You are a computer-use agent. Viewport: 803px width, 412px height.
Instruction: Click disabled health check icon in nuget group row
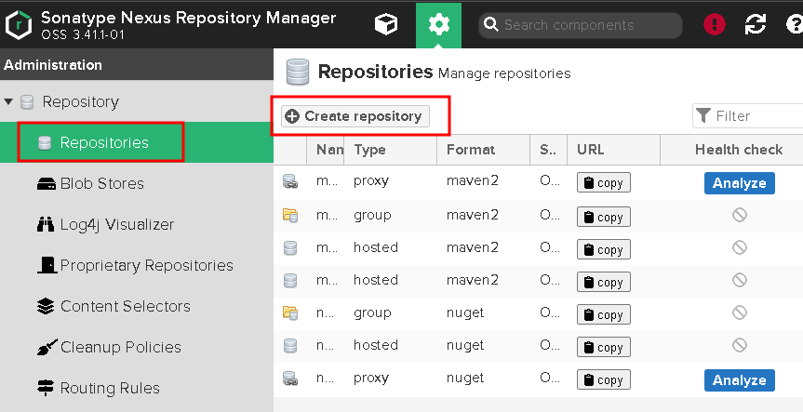[740, 312]
